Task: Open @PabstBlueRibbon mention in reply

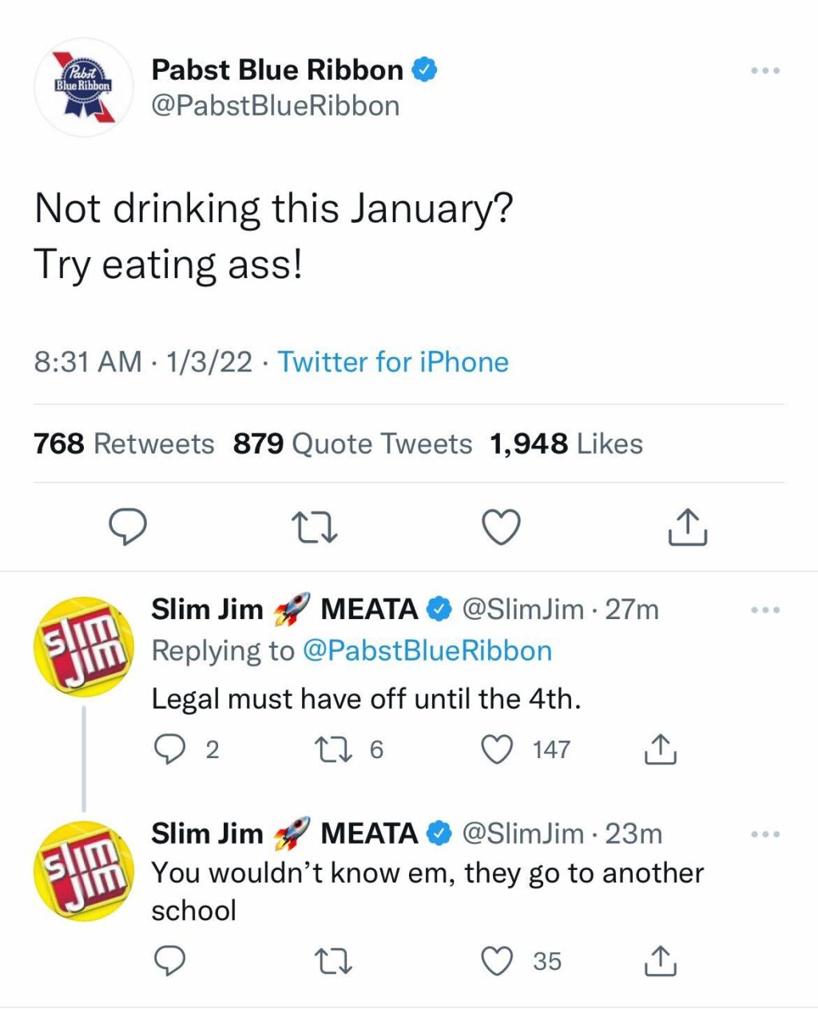Action: coord(427,650)
